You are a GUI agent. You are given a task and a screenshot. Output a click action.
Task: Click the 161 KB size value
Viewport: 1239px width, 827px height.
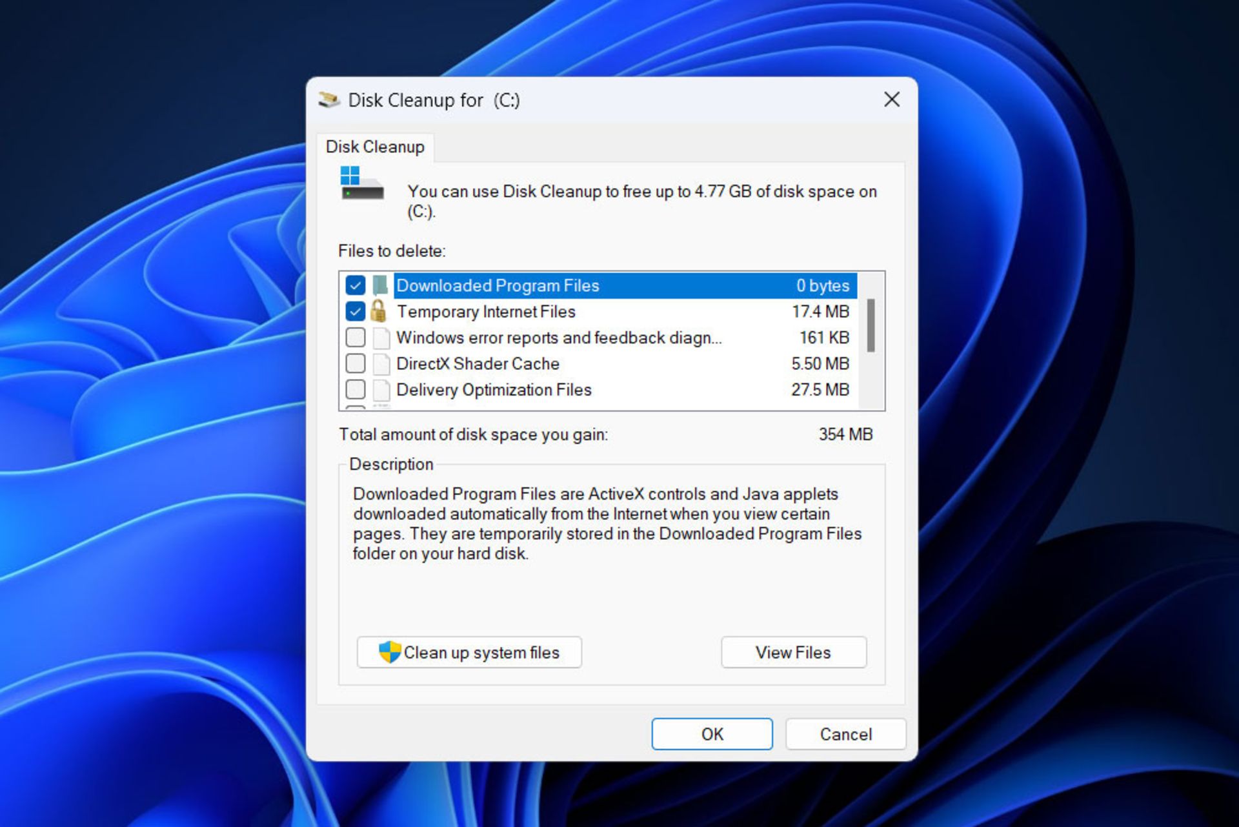[824, 338]
